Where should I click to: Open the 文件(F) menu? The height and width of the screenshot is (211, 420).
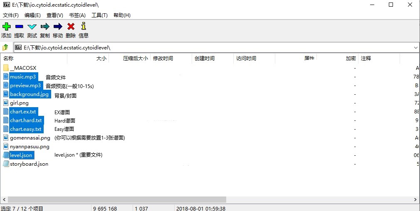point(11,15)
